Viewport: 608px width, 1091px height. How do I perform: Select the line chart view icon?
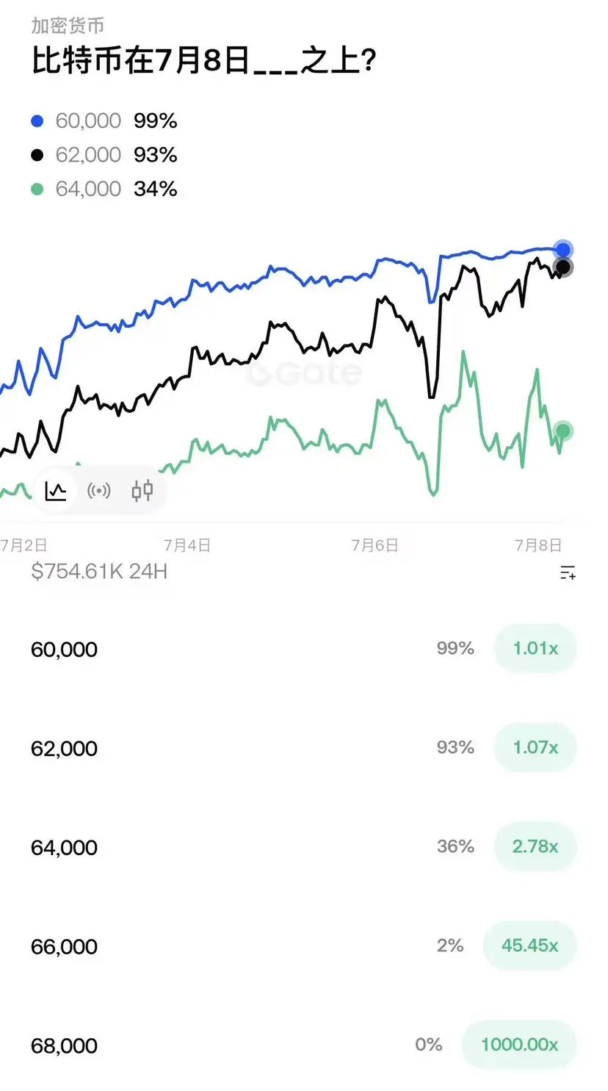tap(56, 490)
